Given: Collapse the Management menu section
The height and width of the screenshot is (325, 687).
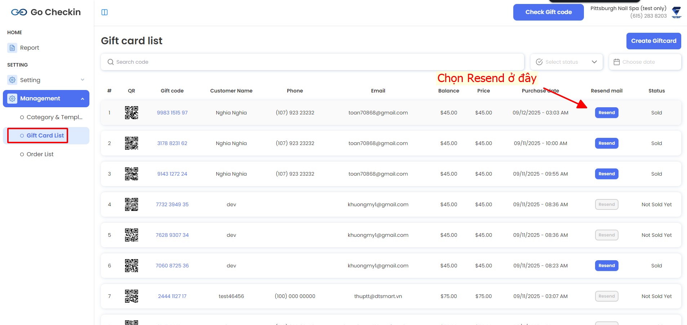Looking at the screenshot, I should (83, 99).
